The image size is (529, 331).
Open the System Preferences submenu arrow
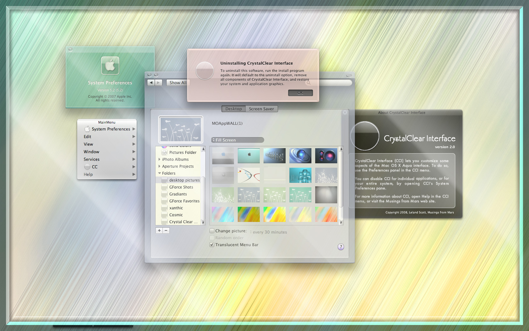134,129
